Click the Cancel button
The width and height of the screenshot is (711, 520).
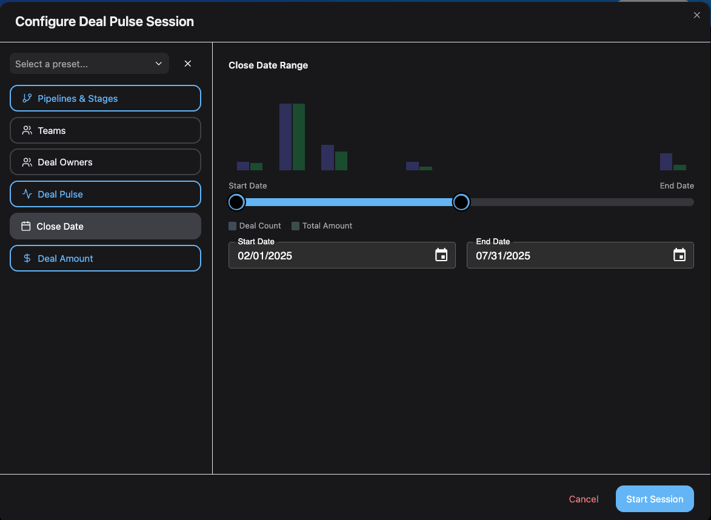(x=584, y=499)
